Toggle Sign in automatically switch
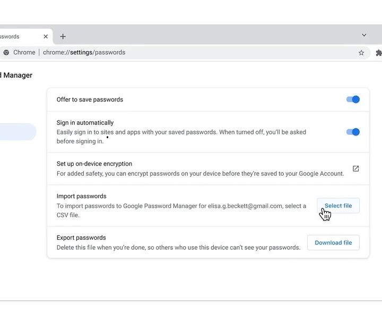The height and width of the screenshot is (324, 382). [353, 132]
